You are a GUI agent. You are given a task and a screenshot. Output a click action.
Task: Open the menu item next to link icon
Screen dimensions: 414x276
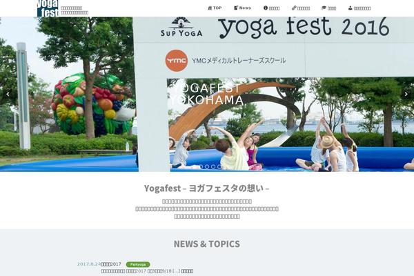coord(304,8)
